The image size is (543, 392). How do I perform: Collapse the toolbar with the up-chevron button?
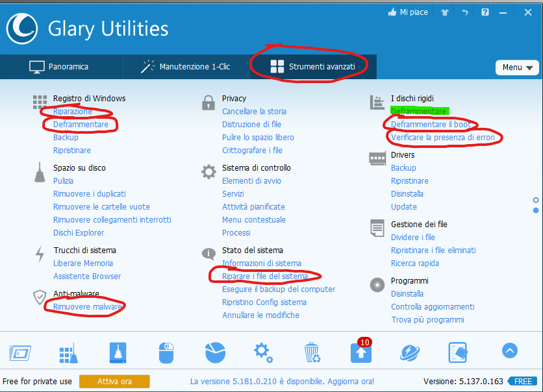pyautogui.click(x=510, y=351)
